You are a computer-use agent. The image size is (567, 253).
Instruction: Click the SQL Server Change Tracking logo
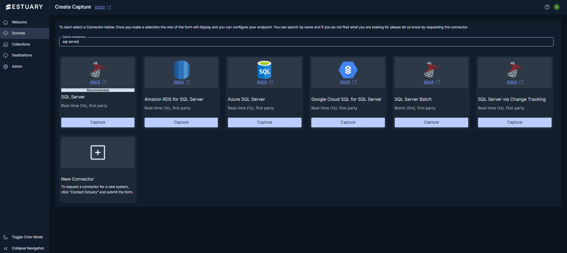click(x=515, y=69)
